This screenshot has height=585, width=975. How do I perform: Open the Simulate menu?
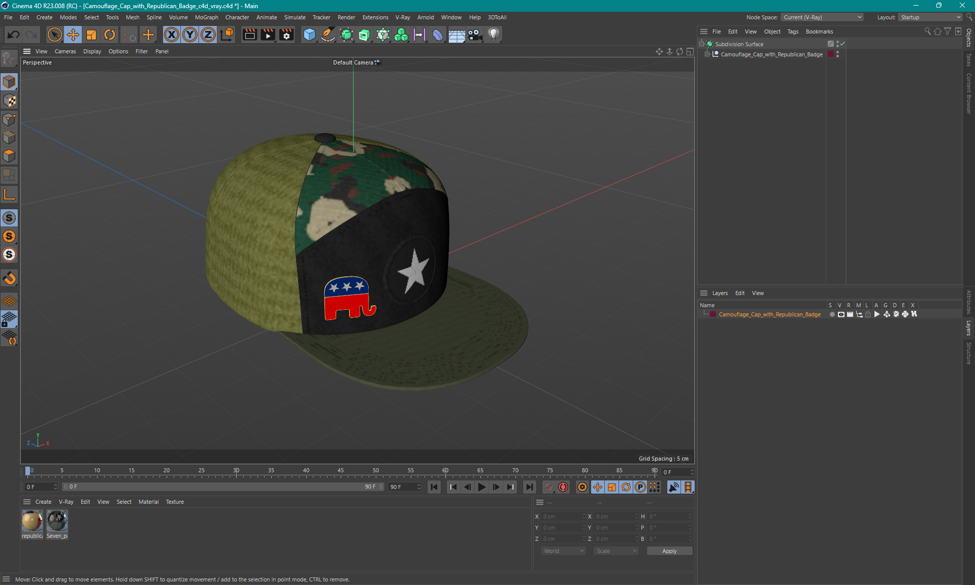pos(295,17)
